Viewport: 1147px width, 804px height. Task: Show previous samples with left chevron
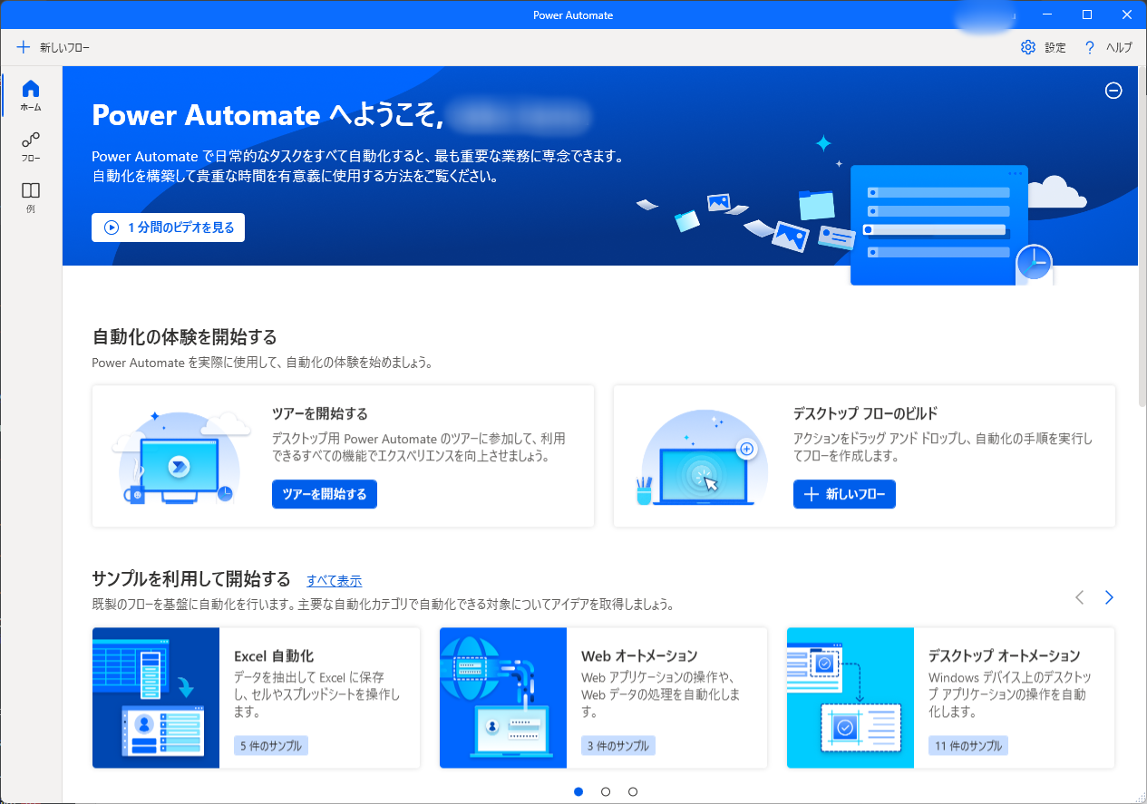pos(1079,597)
